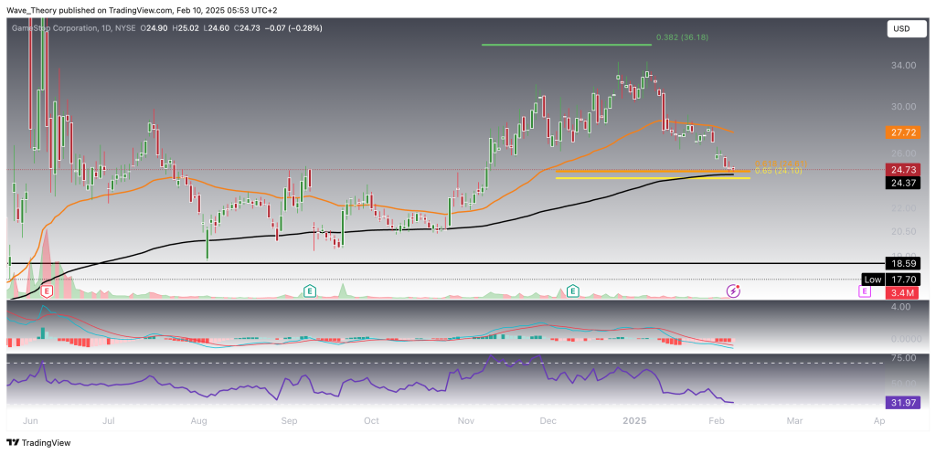The height and width of the screenshot is (454, 936).
Task: Click the Apr time axis label
Action: pyautogui.click(x=879, y=420)
